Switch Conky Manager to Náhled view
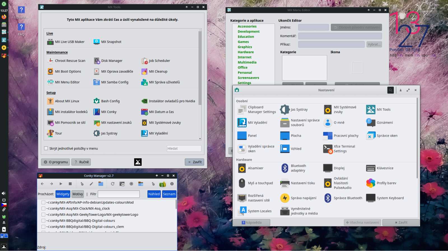This screenshot has height=251, width=448. 154,194
